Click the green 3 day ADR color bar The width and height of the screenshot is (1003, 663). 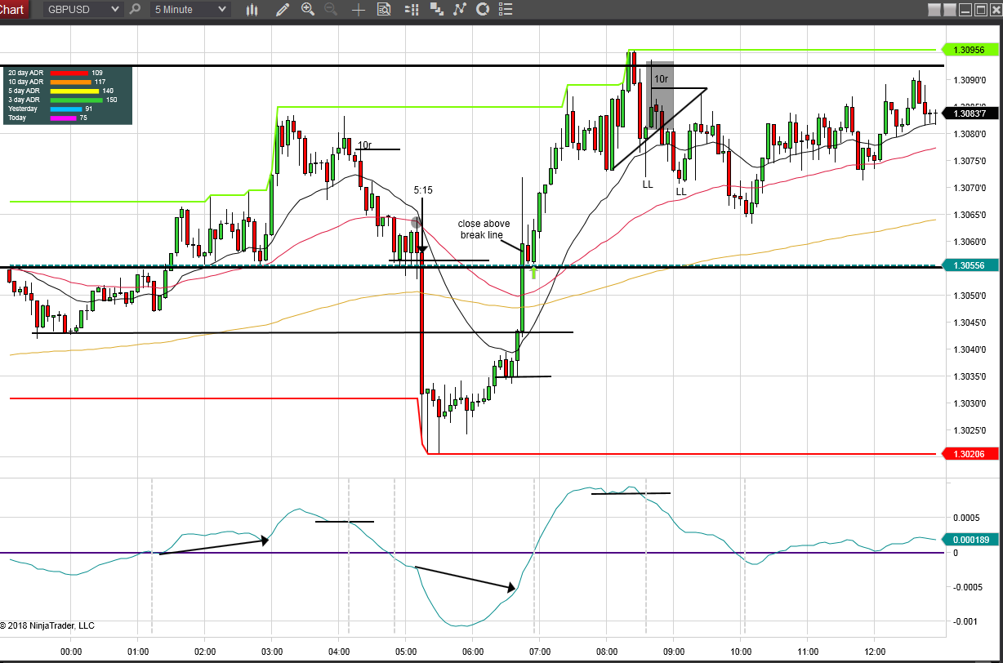77,100
